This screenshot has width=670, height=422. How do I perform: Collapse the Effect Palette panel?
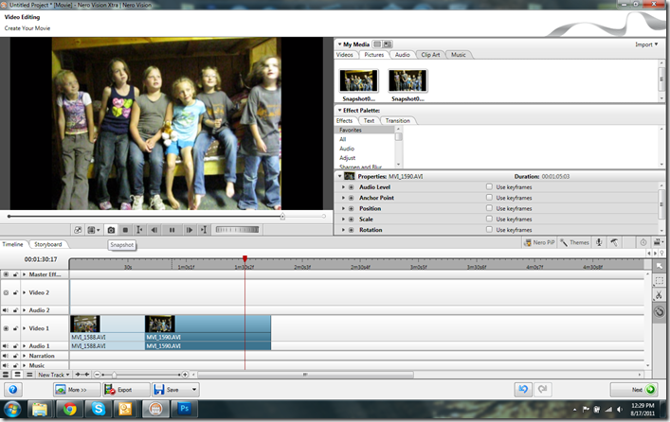point(339,110)
